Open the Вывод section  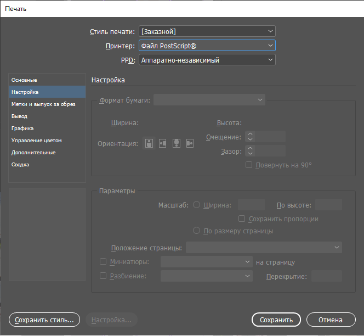coord(47,116)
